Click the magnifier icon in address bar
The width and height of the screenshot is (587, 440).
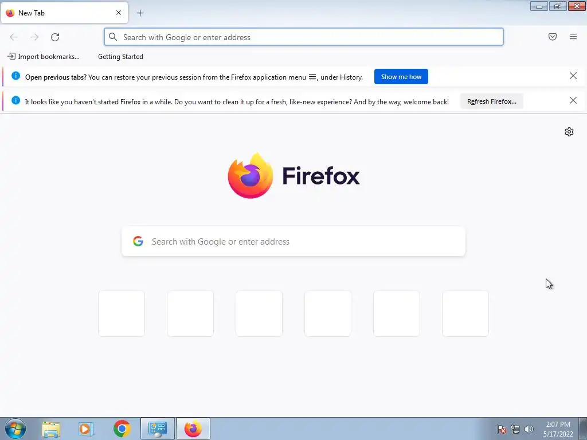click(113, 37)
